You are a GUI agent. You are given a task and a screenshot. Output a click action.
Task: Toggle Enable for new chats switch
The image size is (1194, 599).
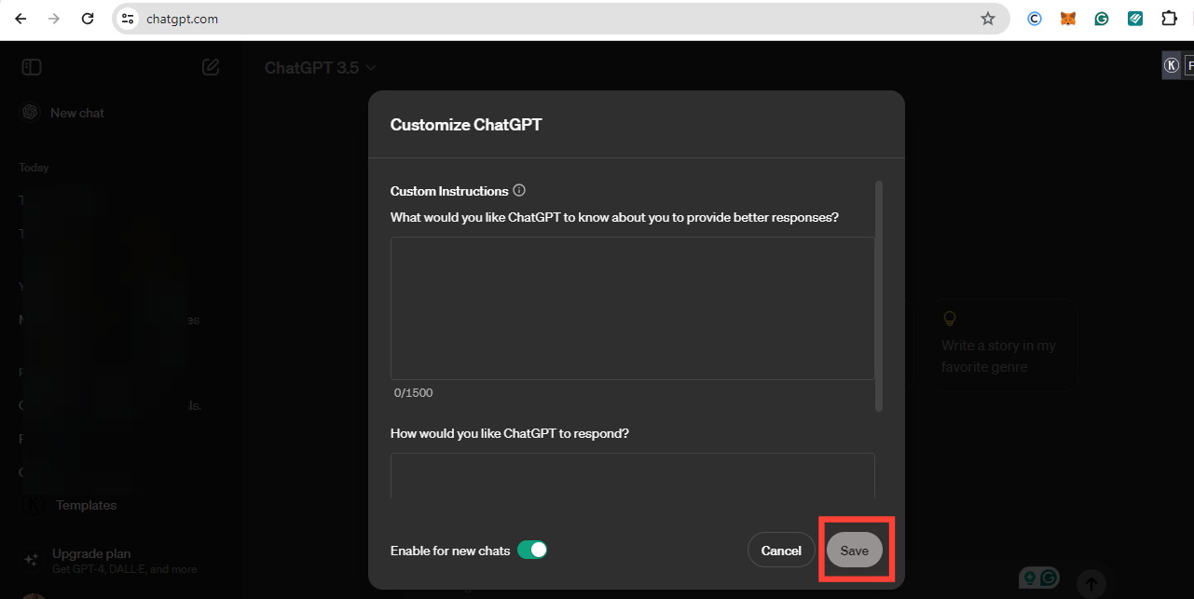pos(532,550)
